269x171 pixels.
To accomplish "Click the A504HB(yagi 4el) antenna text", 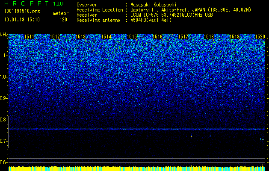I will (x=151, y=20).
